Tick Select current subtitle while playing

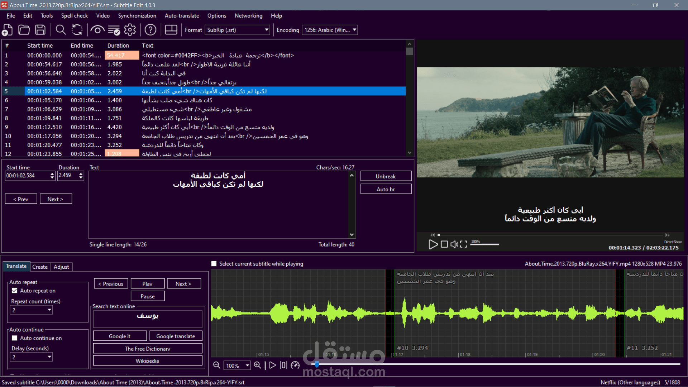[x=214, y=264]
